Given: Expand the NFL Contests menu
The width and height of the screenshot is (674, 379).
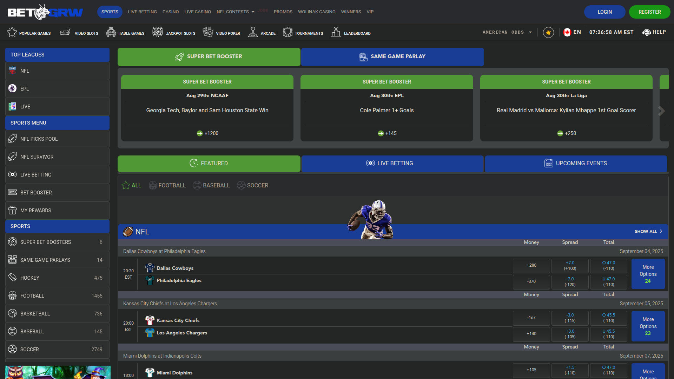Looking at the screenshot, I should point(235,12).
